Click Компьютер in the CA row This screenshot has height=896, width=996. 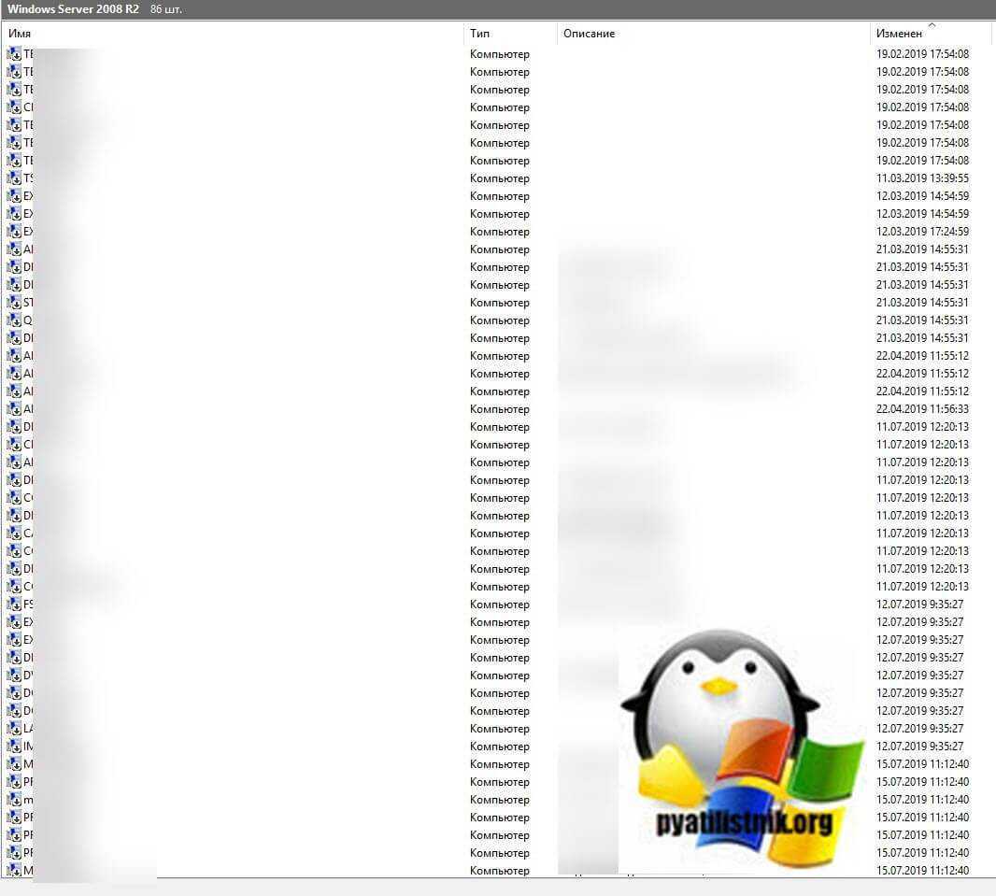pos(499,534)
